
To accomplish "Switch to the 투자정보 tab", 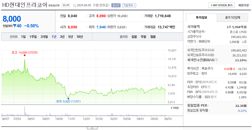I will [201, 17].
